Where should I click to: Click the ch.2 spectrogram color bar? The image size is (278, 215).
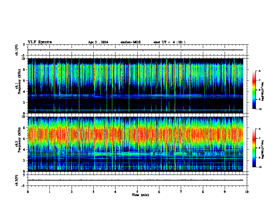[x=254, y=148]
